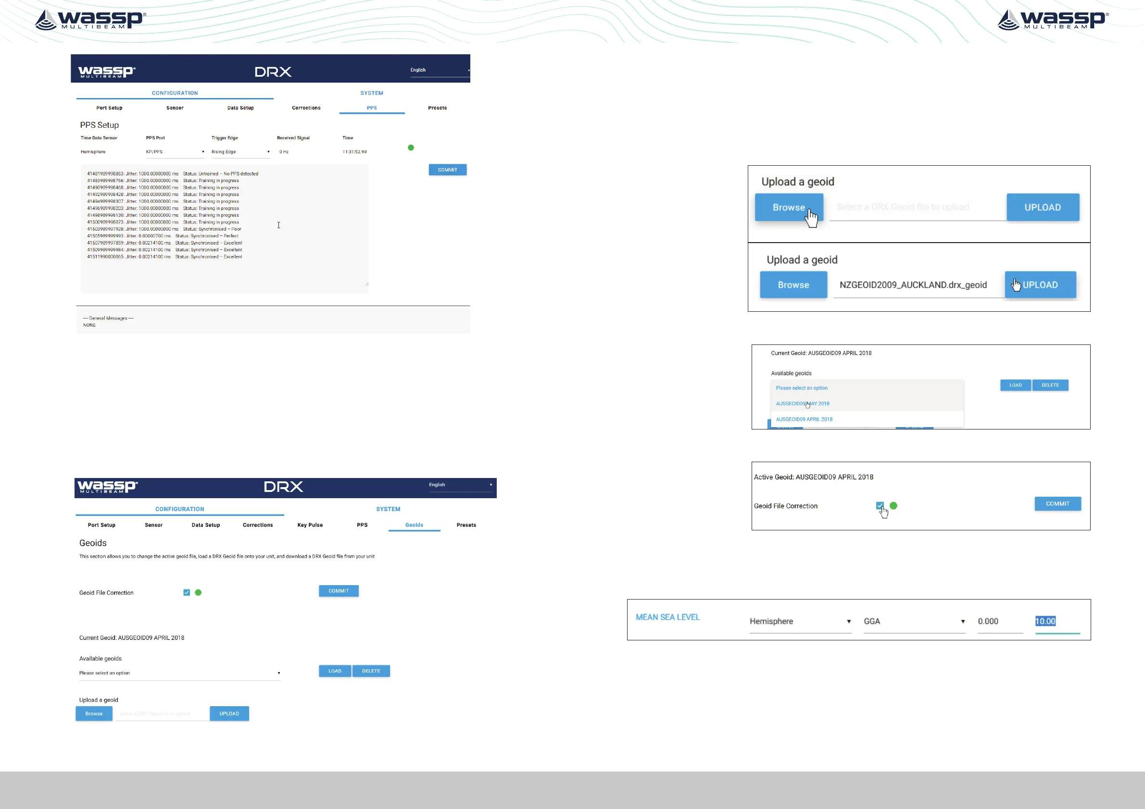Toggle the Geoid File Correction checkbox under Active Geoid
This screenshot has width=1145, height=809.
[x=880, y=505]
